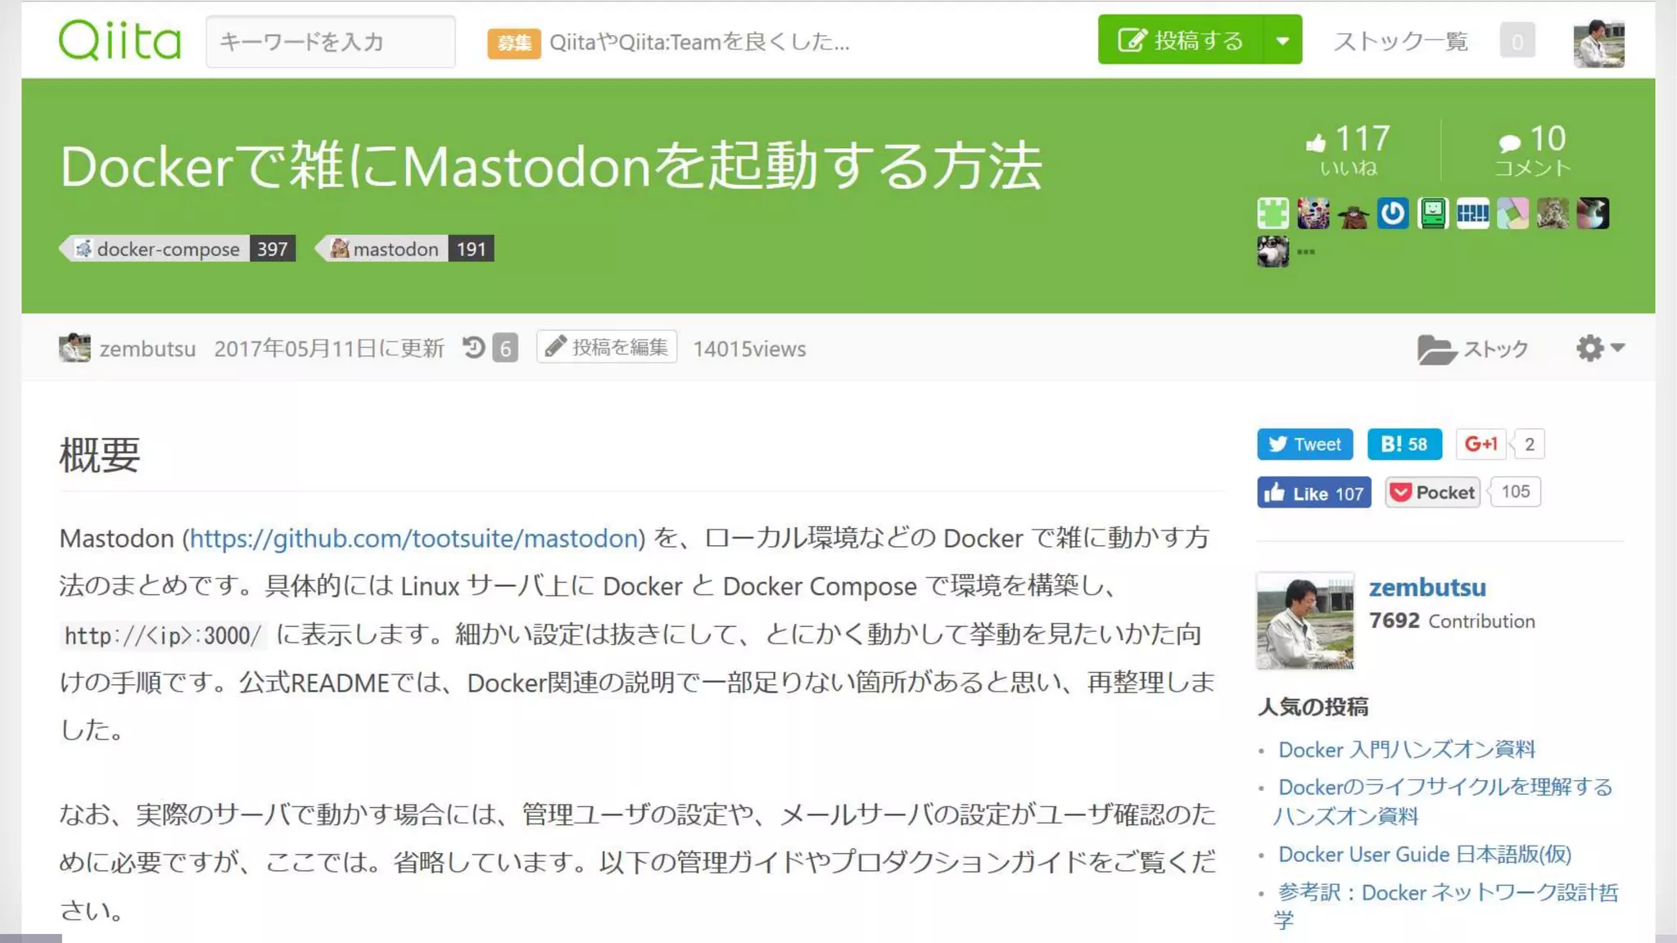Screen dimensions: 1677x943
Task: Select the docker-compose tag
Action: pos(168,249)
